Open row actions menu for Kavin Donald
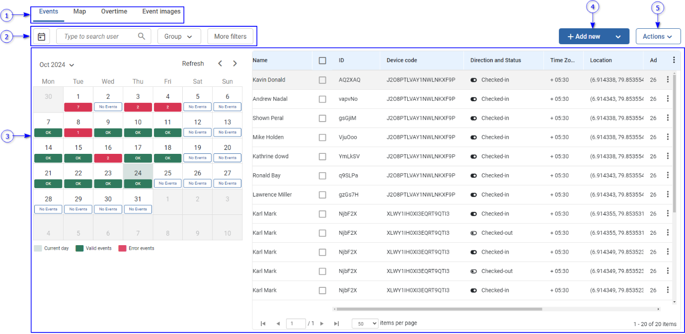 click(668, 79)
